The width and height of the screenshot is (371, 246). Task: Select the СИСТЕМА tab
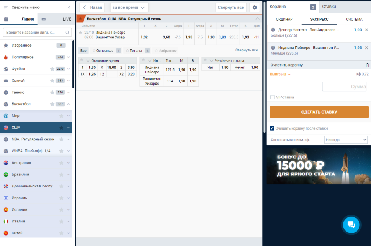point(354,19)
